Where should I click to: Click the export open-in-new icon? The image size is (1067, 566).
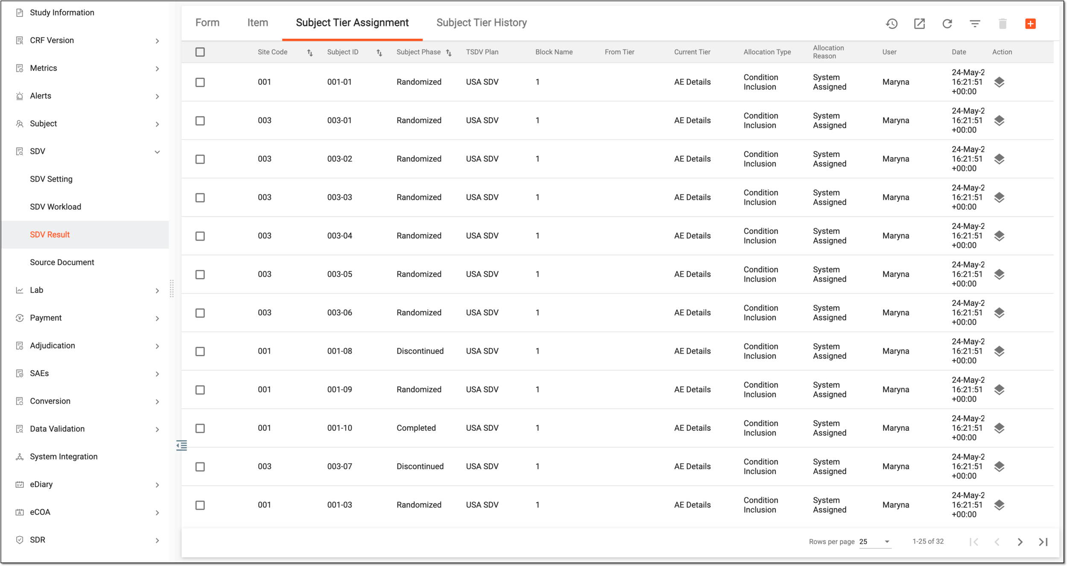point(919,23)
